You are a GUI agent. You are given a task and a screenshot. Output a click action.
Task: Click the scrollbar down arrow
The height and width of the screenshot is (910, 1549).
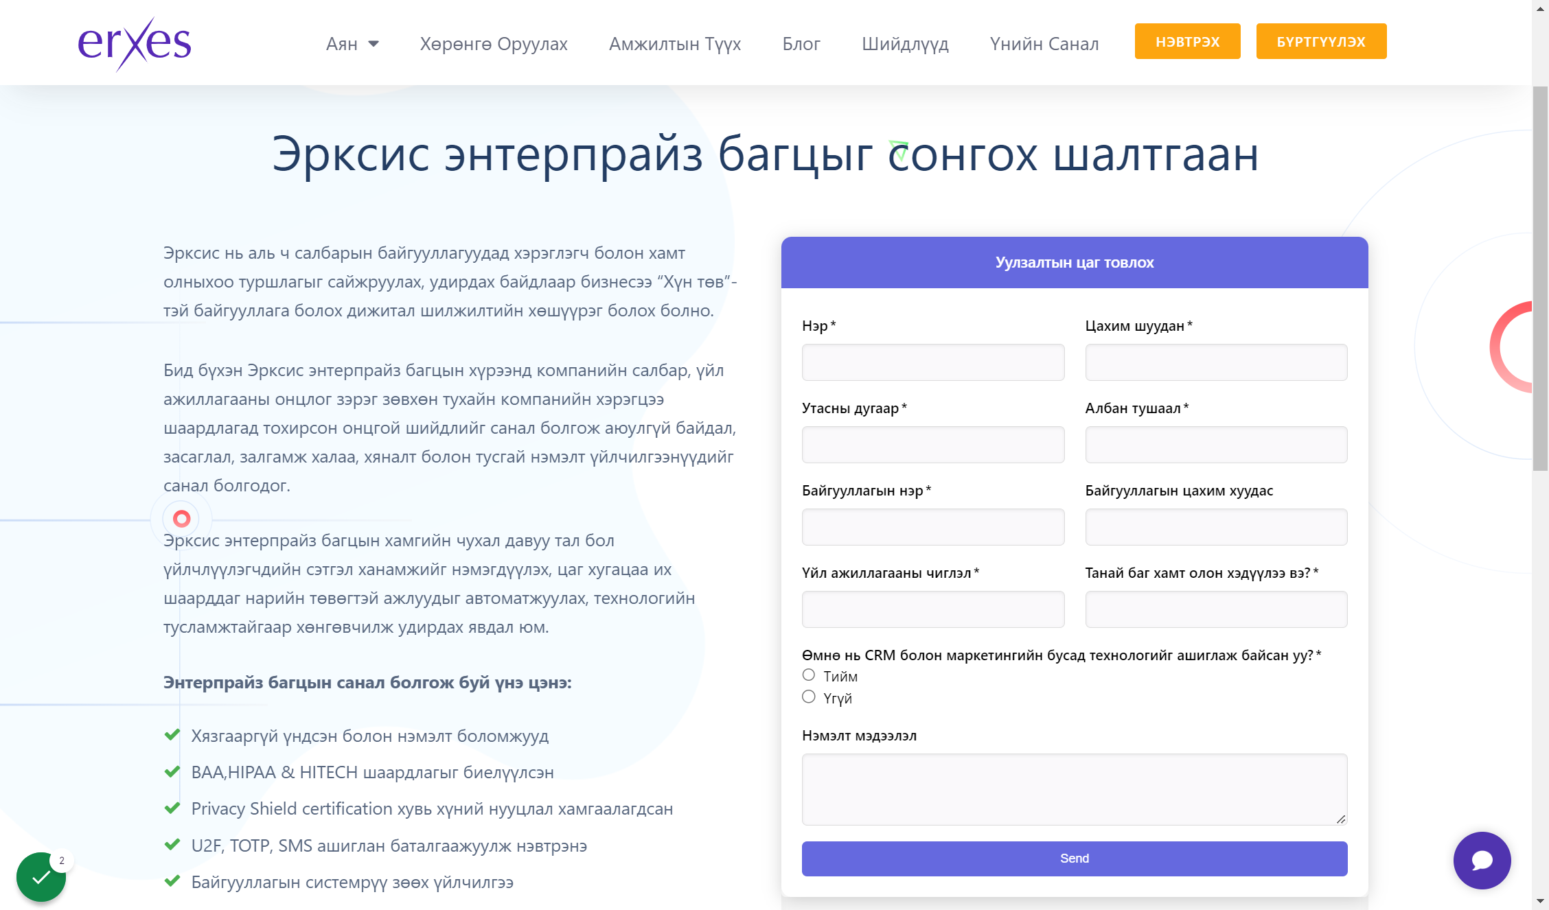coord(1540,902)
